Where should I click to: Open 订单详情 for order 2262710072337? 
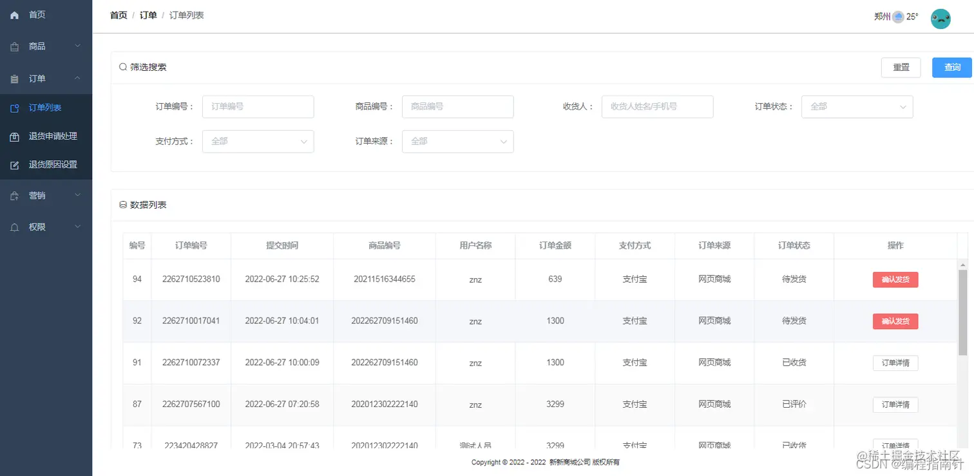click(x=895, y=363)
